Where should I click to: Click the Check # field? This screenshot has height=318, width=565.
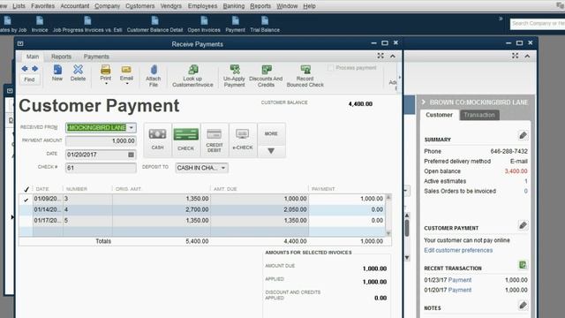click(x=101, y=168)
